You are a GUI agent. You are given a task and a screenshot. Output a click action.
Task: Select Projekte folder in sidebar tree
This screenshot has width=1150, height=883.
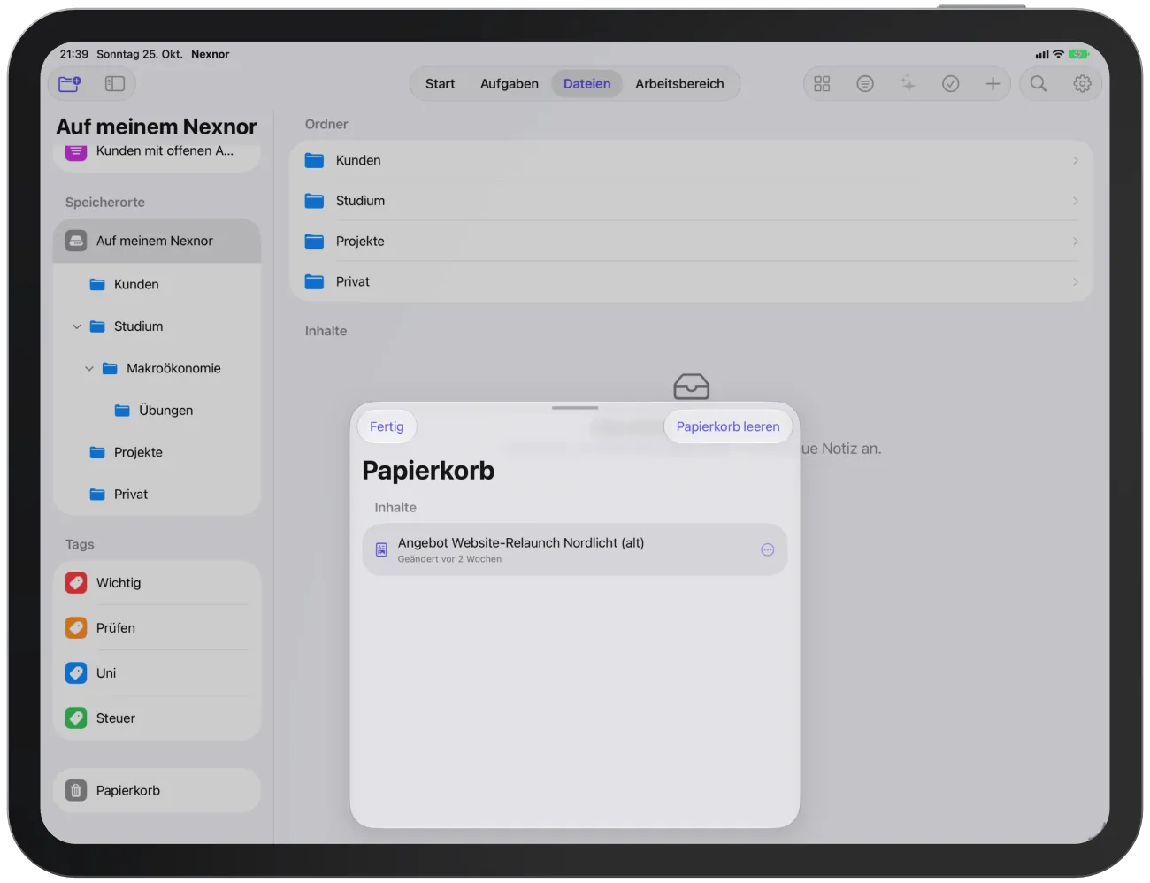coord(157,453)
